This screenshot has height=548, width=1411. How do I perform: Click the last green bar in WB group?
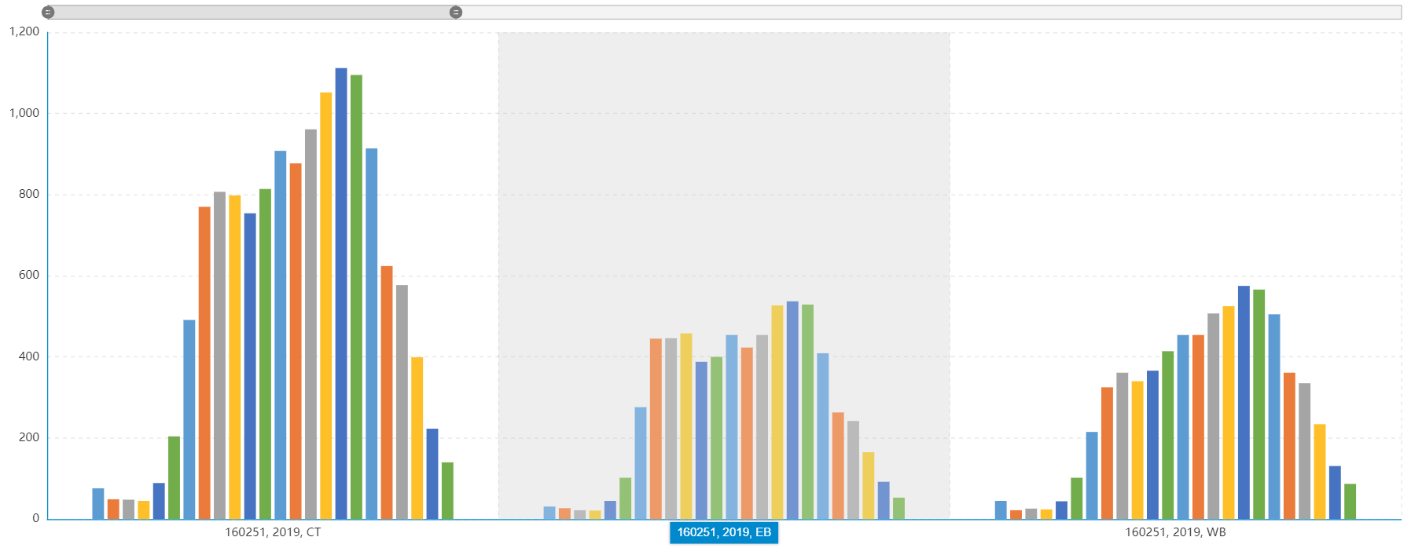(x=1350, y=501)
